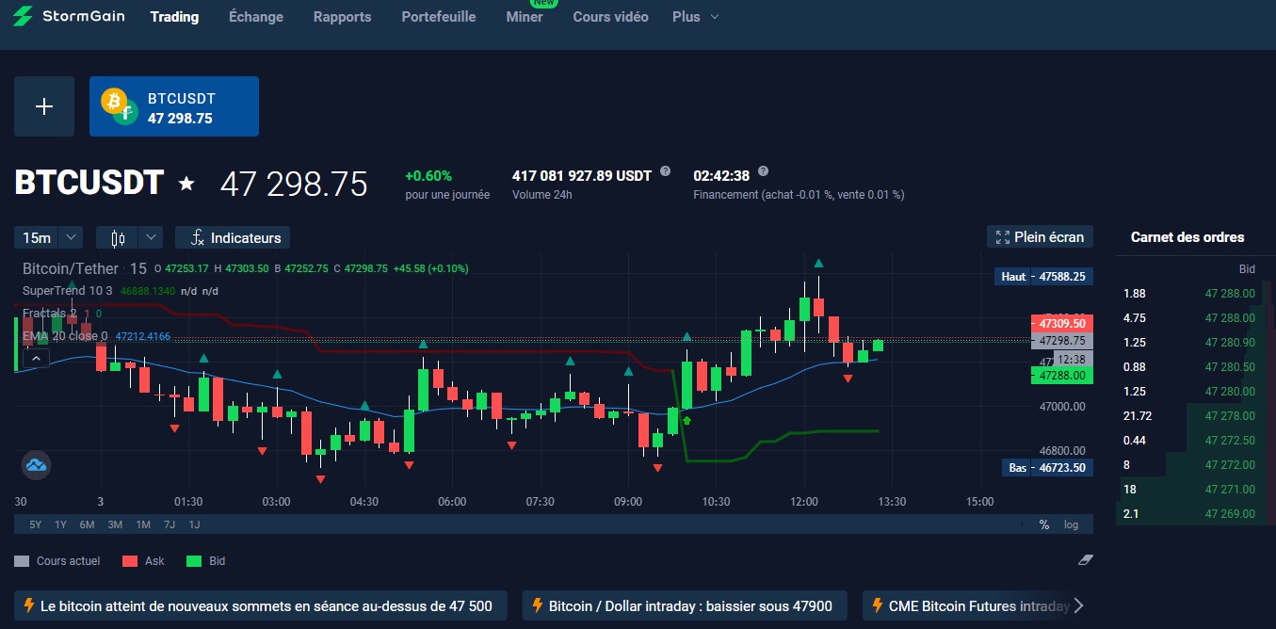Expand chart type dropdown arrow
The image size is (1276, 629).
pos(152,238)
